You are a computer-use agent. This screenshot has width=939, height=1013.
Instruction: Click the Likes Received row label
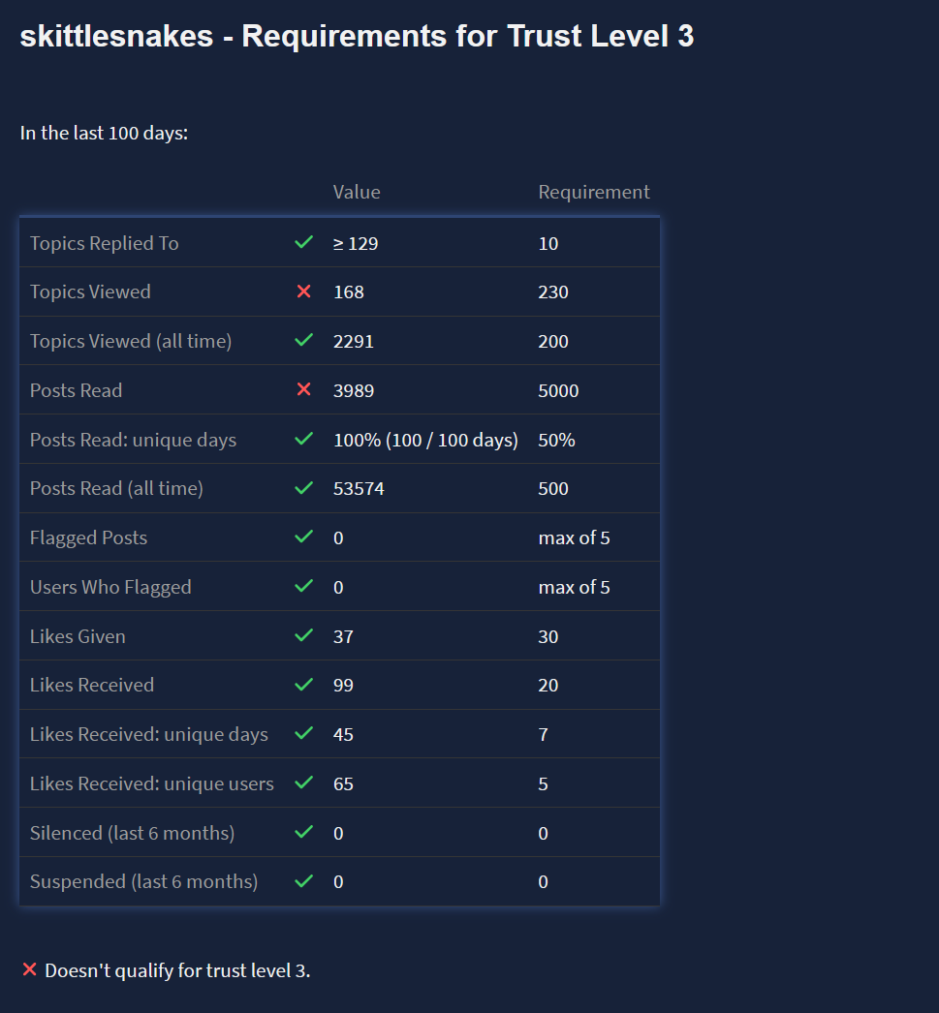pos(92,685)
